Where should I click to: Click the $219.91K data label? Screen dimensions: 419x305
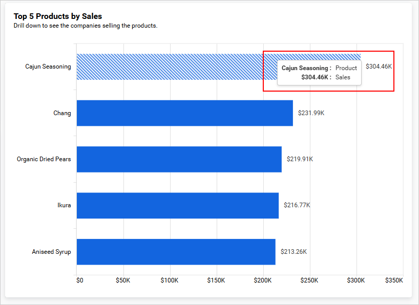(x=300, y=159)
